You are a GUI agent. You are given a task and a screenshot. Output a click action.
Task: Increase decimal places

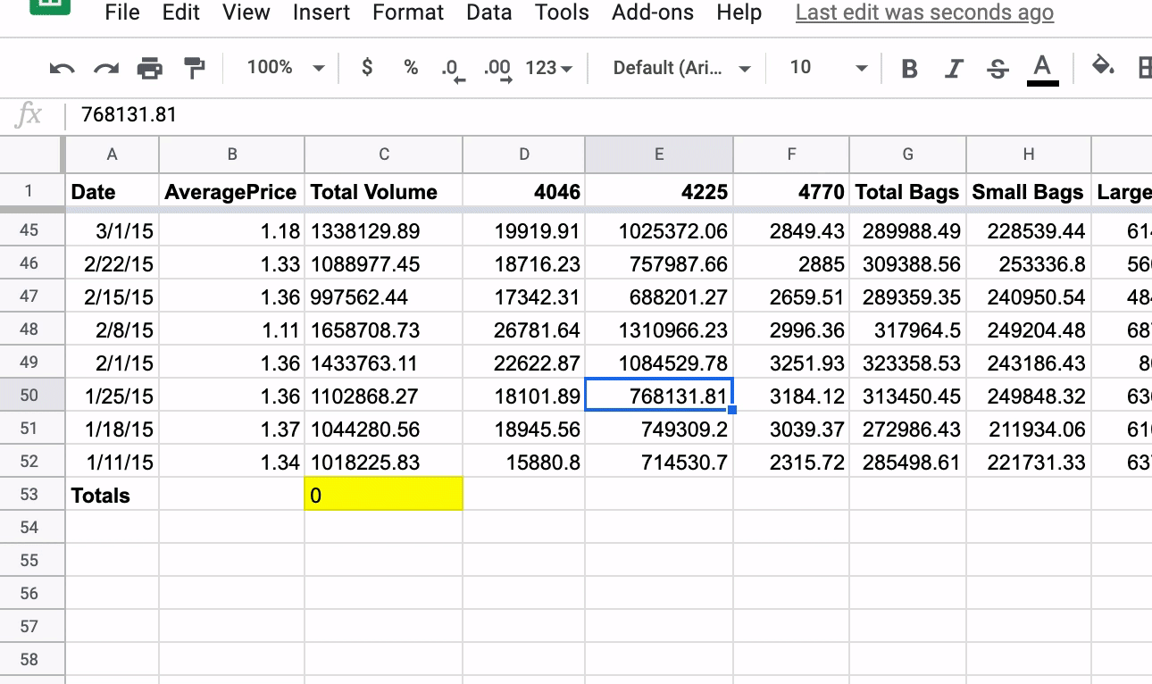pyautogui.click(x=497, y=67)
